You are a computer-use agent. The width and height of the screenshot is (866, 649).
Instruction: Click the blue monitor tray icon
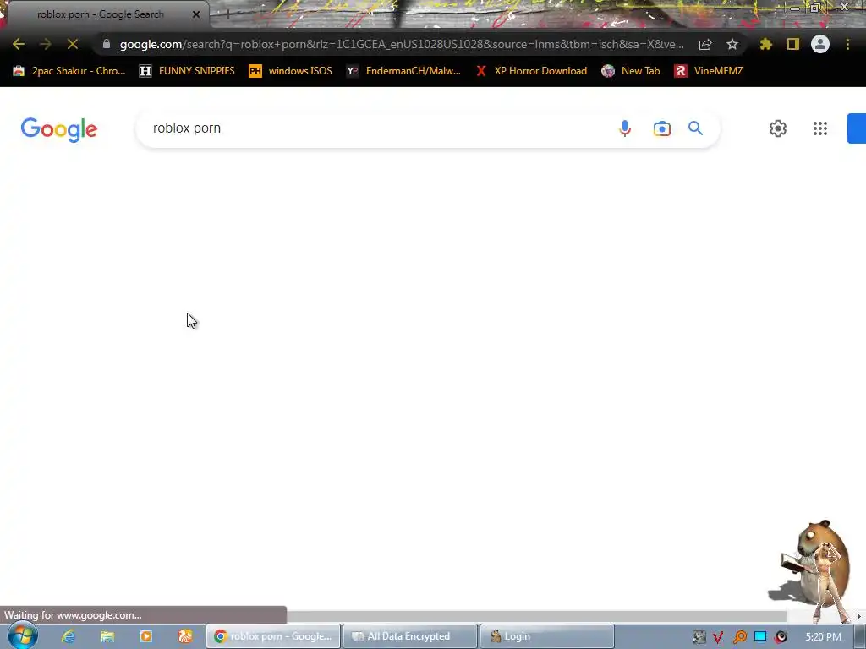(x=760, y=636)
